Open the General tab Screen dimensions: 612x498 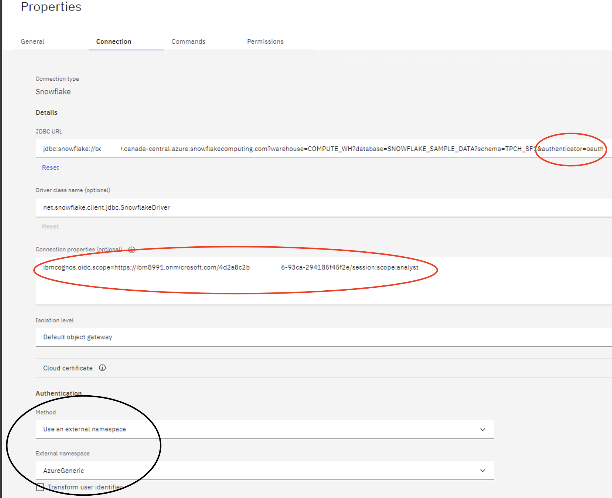coord(33,42)
